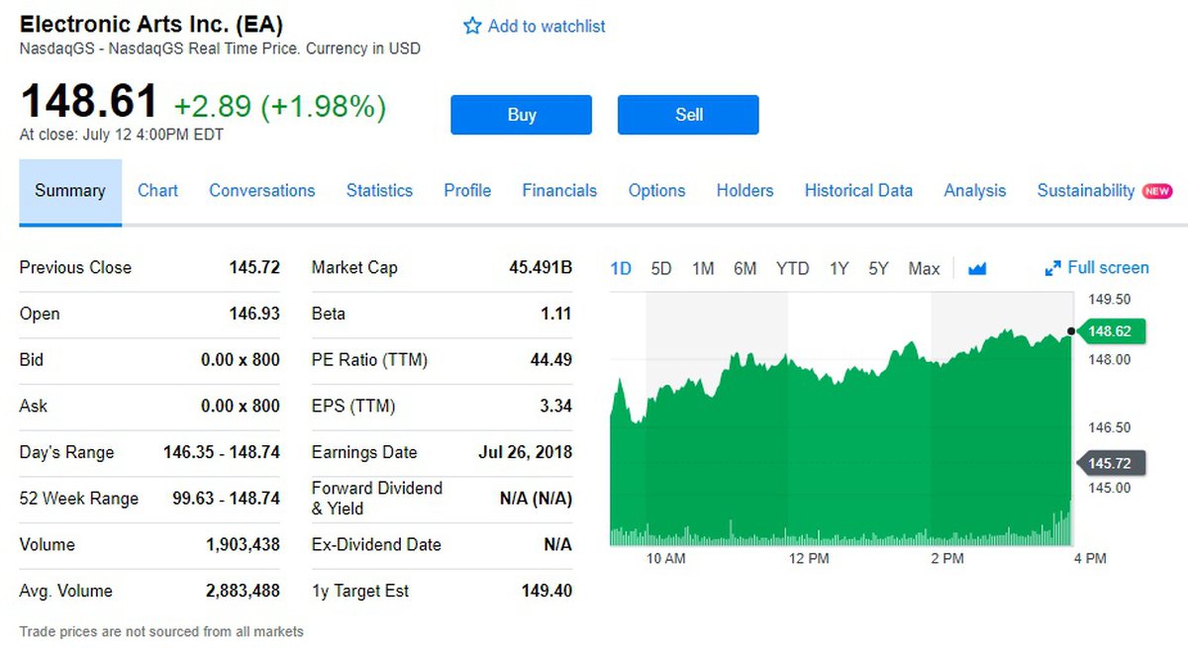This screenshot has width=1188, height=648.
Task: Go to the Statistics tab
Action: pos(379,191)
